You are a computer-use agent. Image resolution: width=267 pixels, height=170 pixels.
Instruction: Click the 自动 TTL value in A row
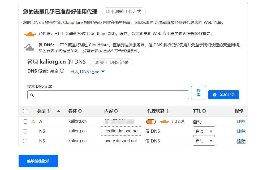click(197, 122)
